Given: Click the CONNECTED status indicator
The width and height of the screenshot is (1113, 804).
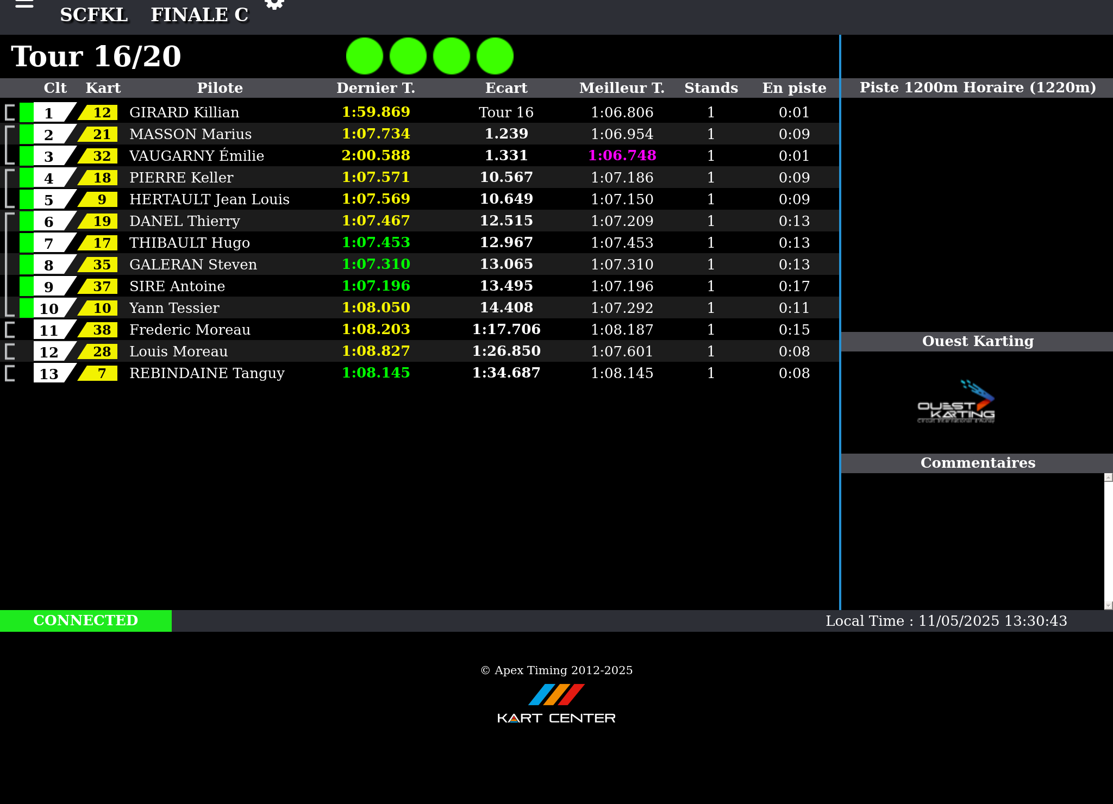Looking at the screenshot, I should pyautogui.click(x=86, y=620).
